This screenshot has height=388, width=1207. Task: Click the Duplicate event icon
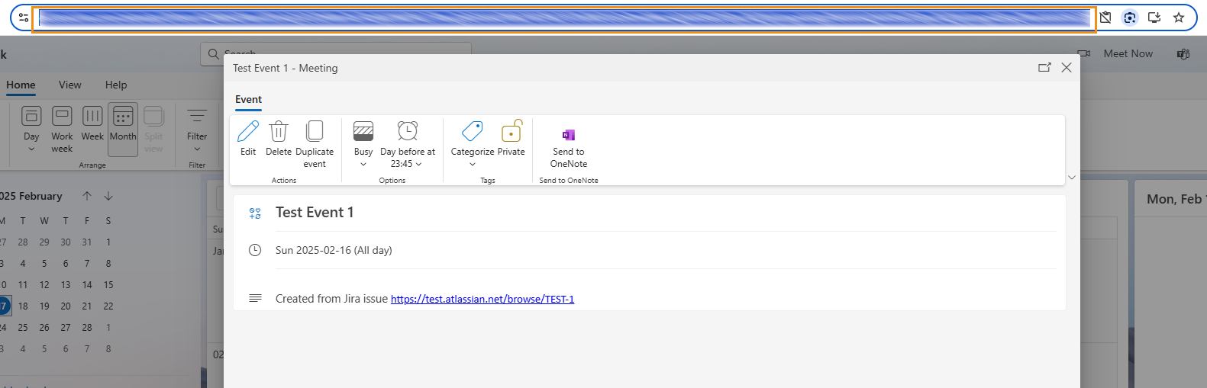(315, 133)
